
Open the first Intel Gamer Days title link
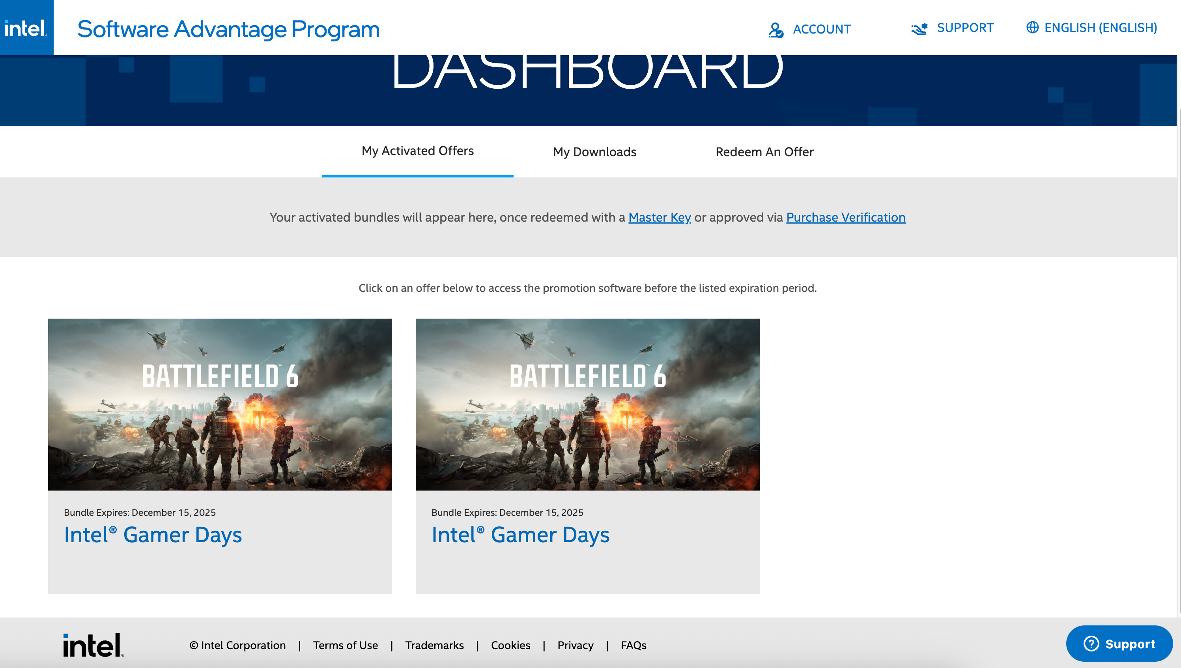coord(153,535)
